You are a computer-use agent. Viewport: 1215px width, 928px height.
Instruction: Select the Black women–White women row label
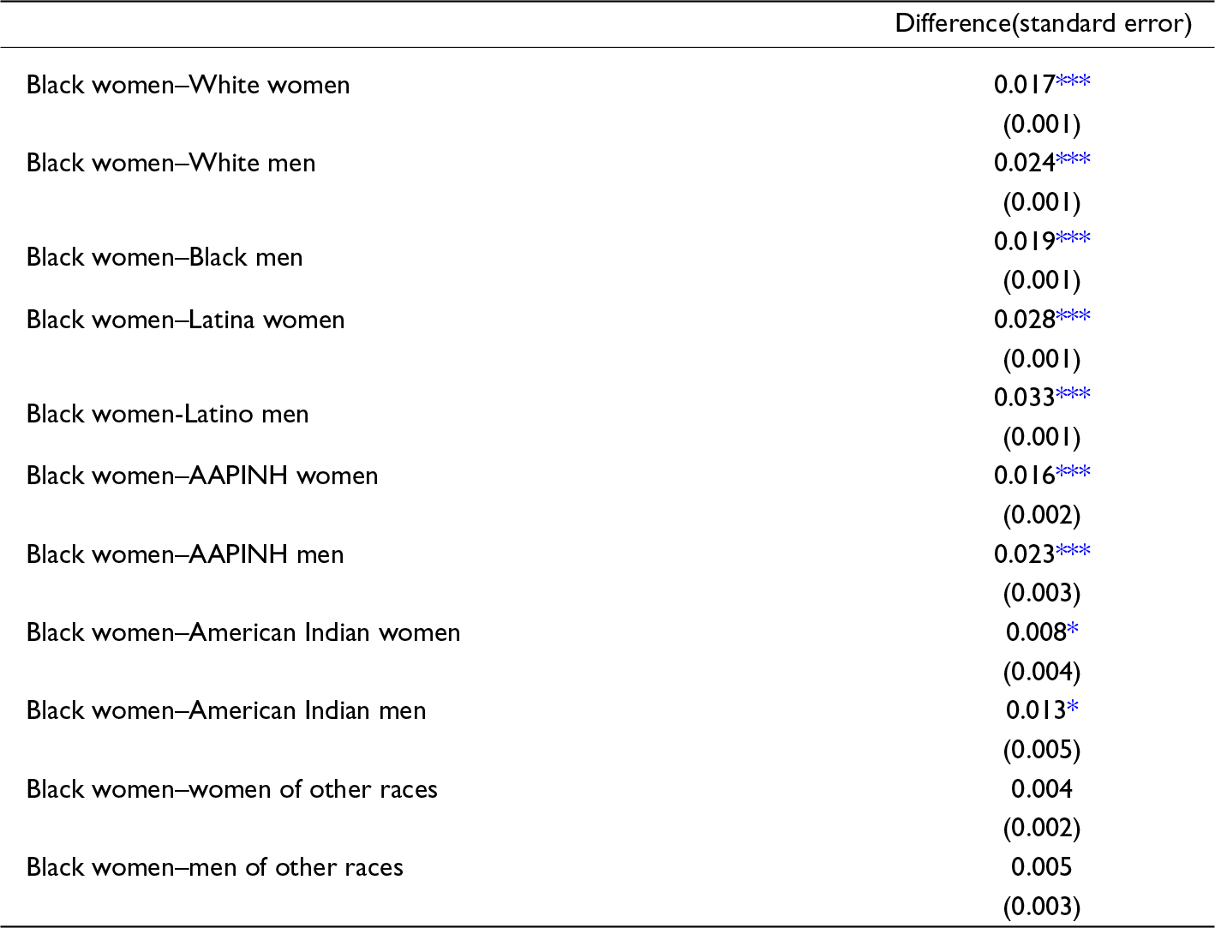point(188,85)
